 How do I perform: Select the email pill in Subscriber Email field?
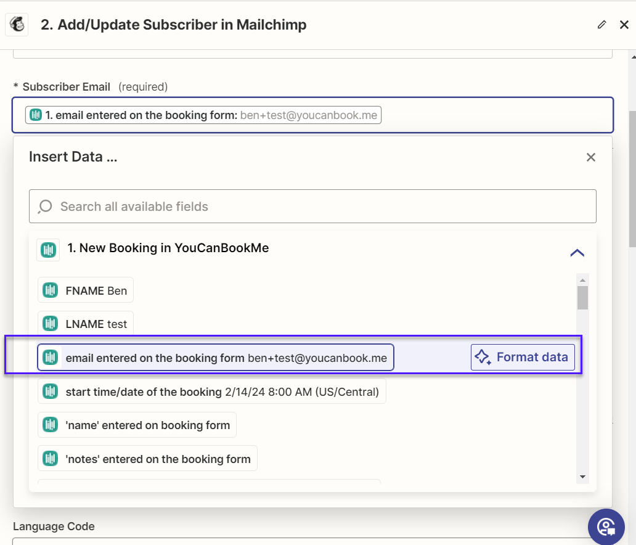203,115
